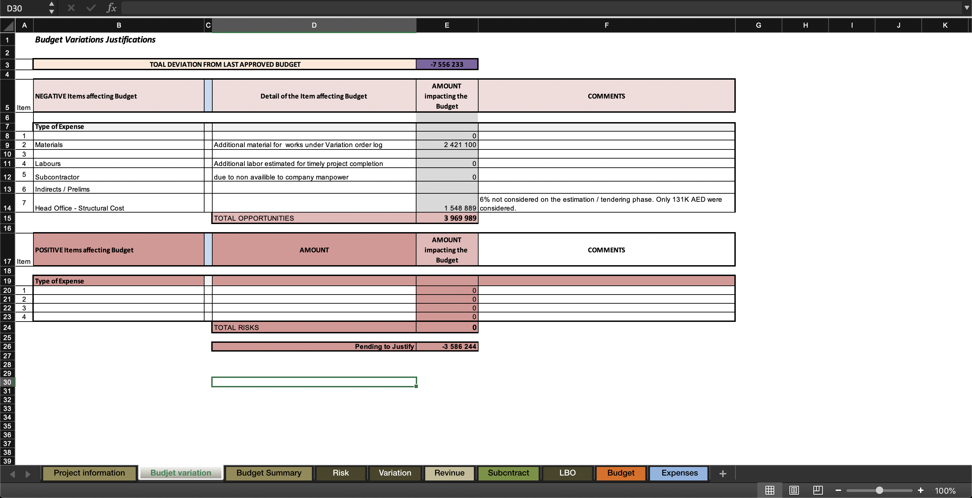
Task: Click POSITIVE Items affecting Budget header cell
Action: tap(119, 250)
